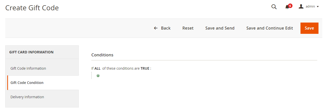
Task: Expand the admin account dropdown arrow
Action: click(x=318, y=7)
